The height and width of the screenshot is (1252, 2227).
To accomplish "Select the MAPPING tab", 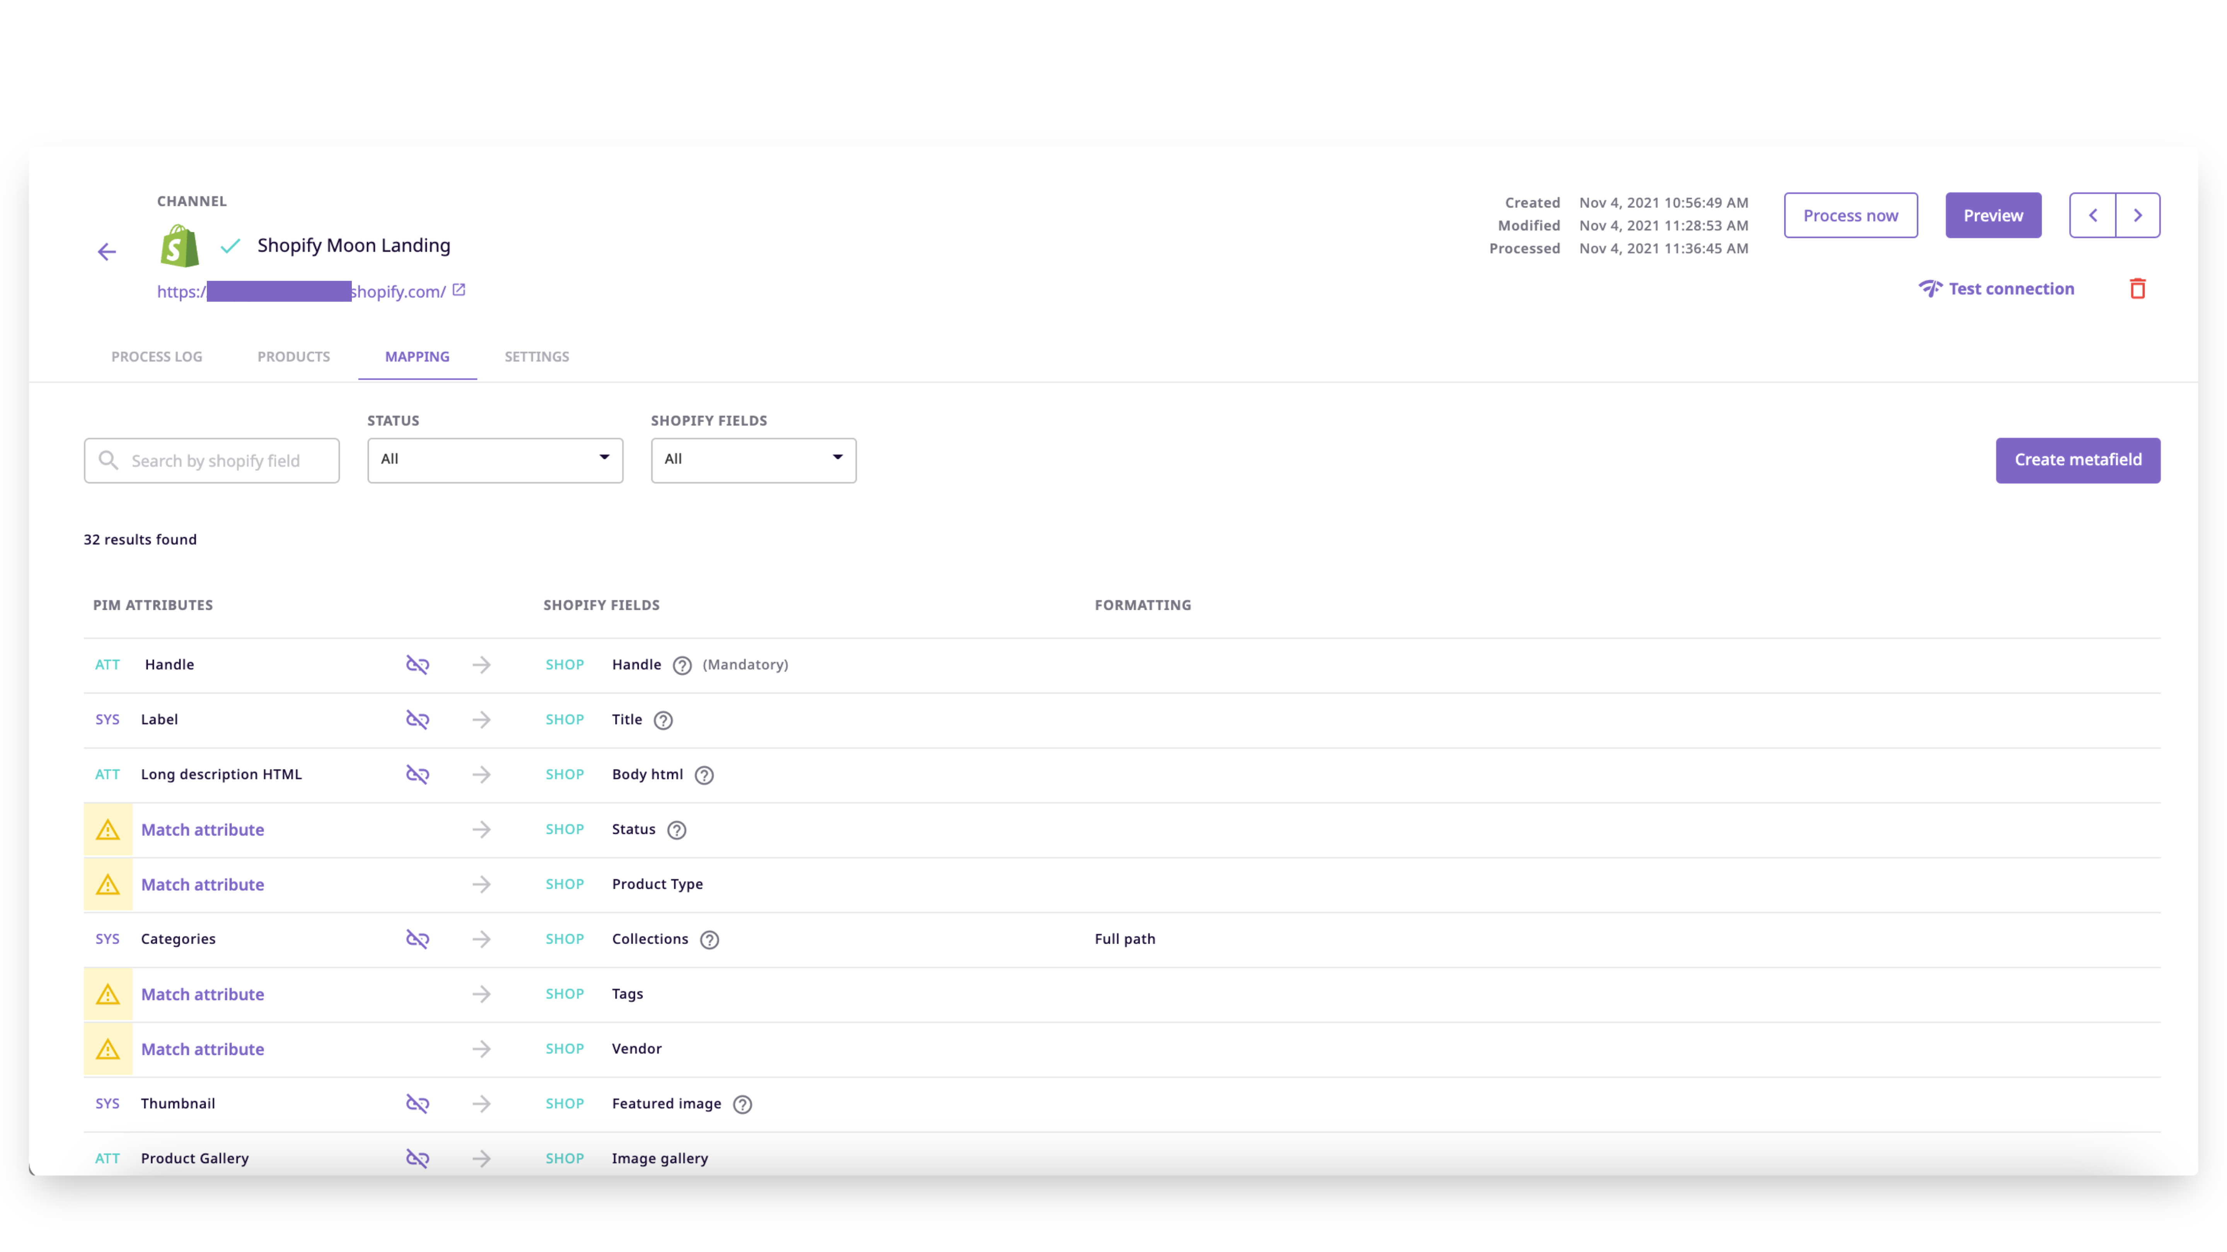I will coord(418,357).
